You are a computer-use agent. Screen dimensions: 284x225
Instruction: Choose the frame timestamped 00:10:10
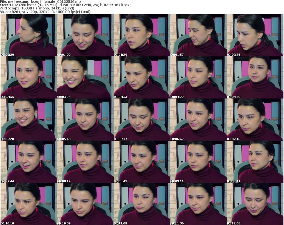click(x=29, y=204)
